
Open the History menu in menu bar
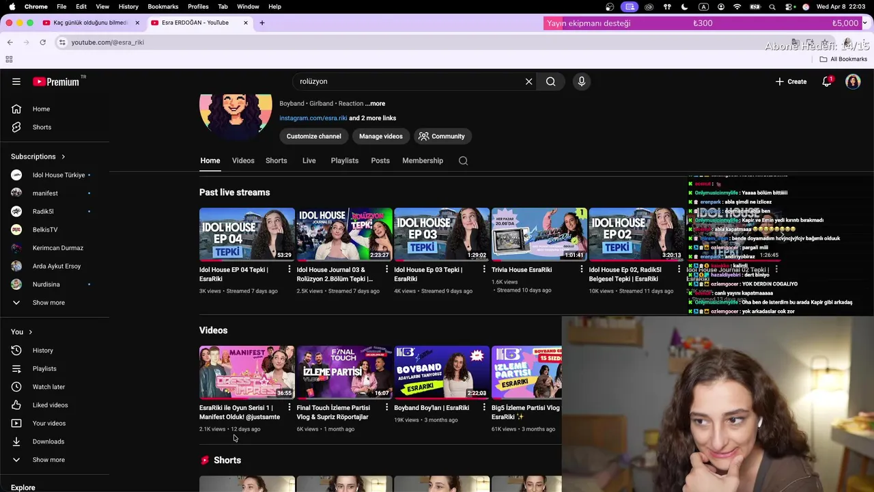128,6
